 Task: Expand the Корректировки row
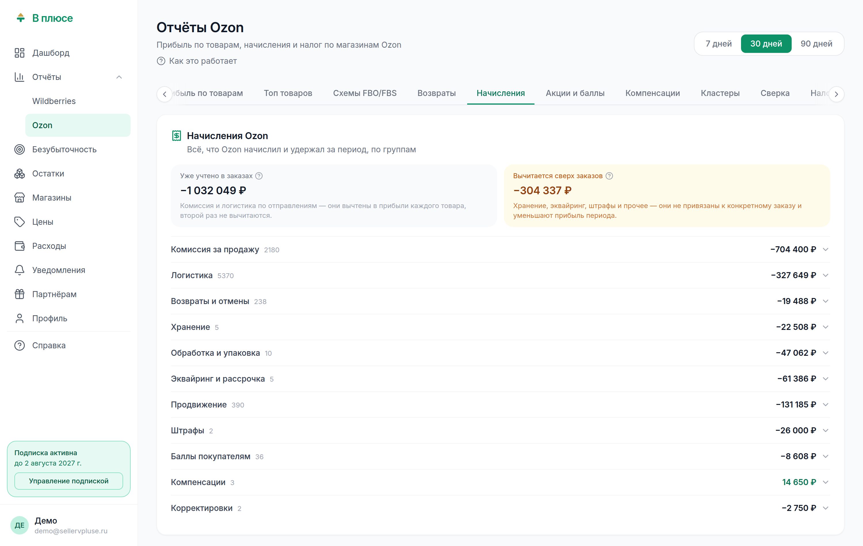500,508
